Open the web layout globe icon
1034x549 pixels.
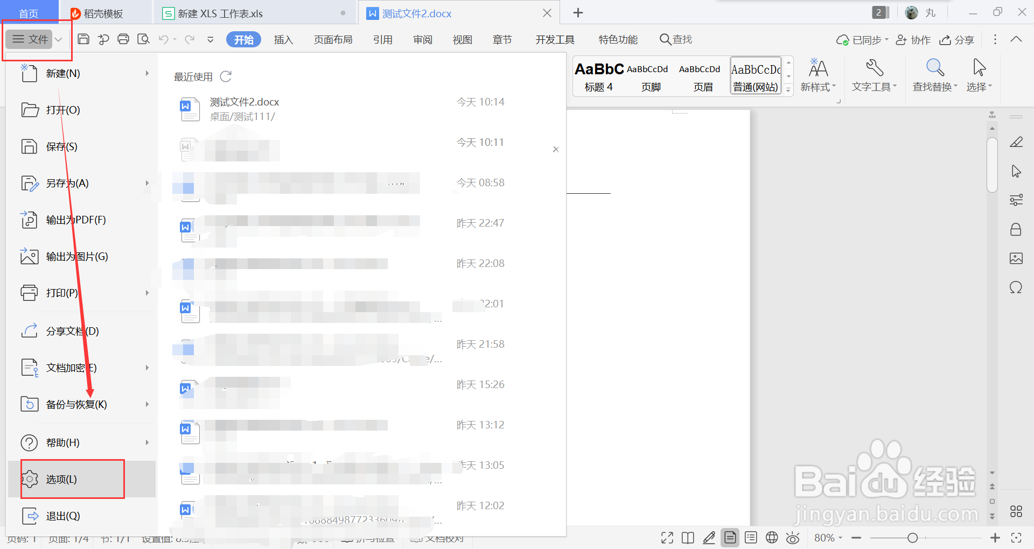tap(771, 537)
